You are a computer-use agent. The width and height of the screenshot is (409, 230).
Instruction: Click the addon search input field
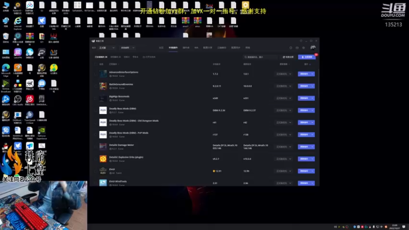(x=261, y=57)
